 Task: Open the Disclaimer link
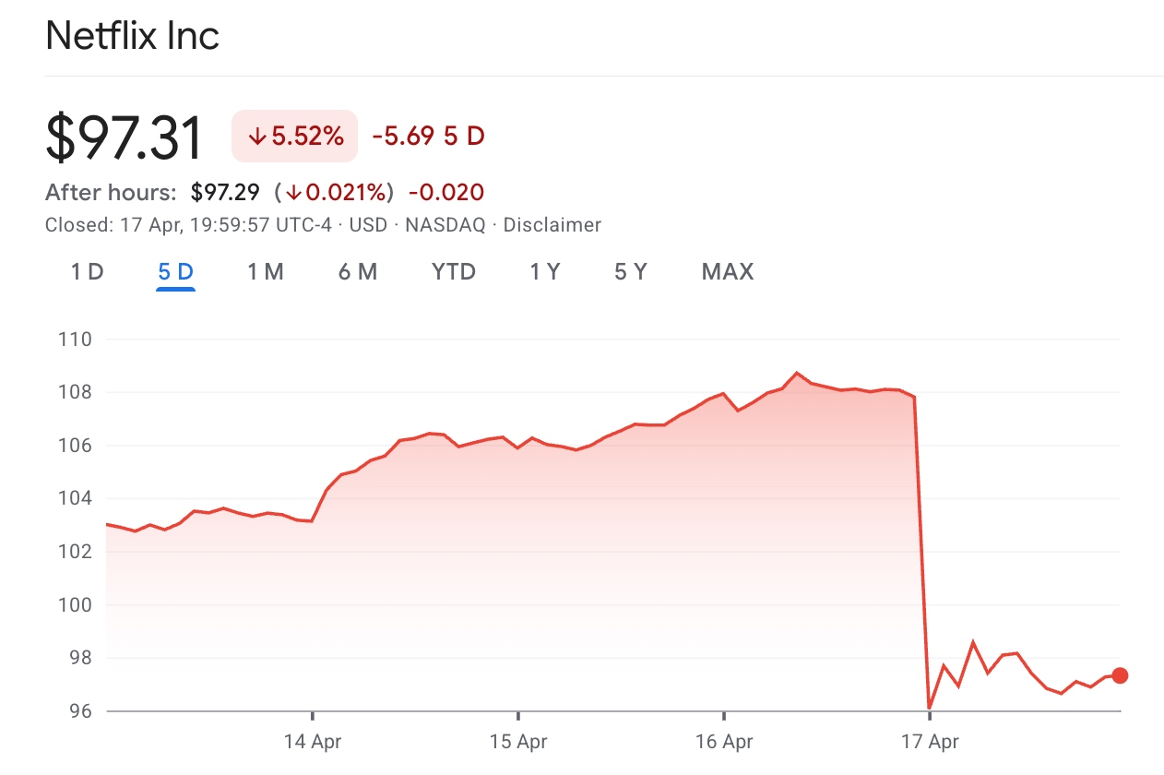coord(553,224)
